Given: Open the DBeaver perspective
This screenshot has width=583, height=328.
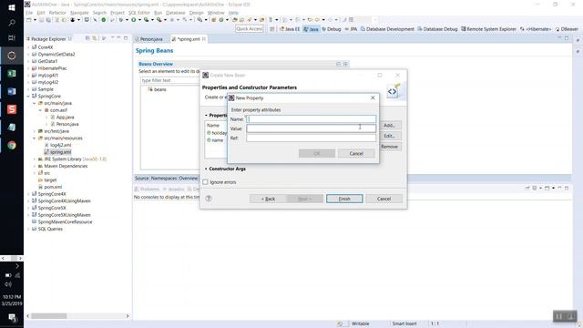Looking at the screenshot, I should pos(567,29).
